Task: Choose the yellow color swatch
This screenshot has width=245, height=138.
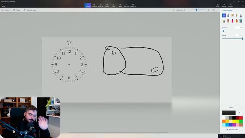Action: [234, 121]
